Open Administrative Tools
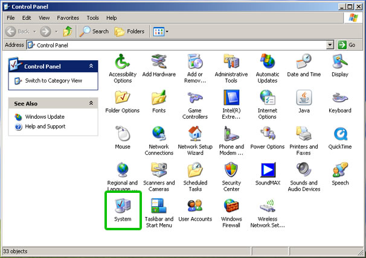Viewport: 366px width, 258px height. (x=231, y=69)
